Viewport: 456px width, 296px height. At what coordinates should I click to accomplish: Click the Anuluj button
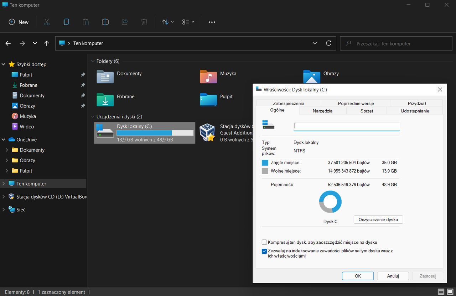[x=393, y=276]
